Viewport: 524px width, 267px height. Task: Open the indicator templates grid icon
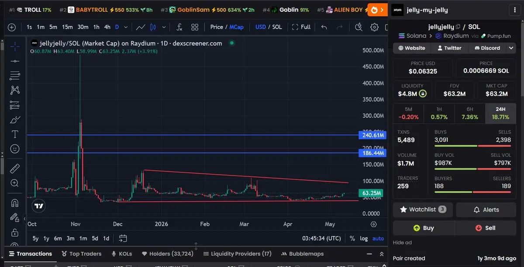(x=195, y=27)
